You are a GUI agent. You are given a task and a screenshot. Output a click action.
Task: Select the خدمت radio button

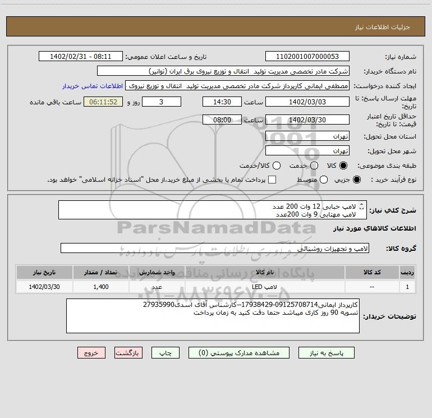[x=314, y=166]
